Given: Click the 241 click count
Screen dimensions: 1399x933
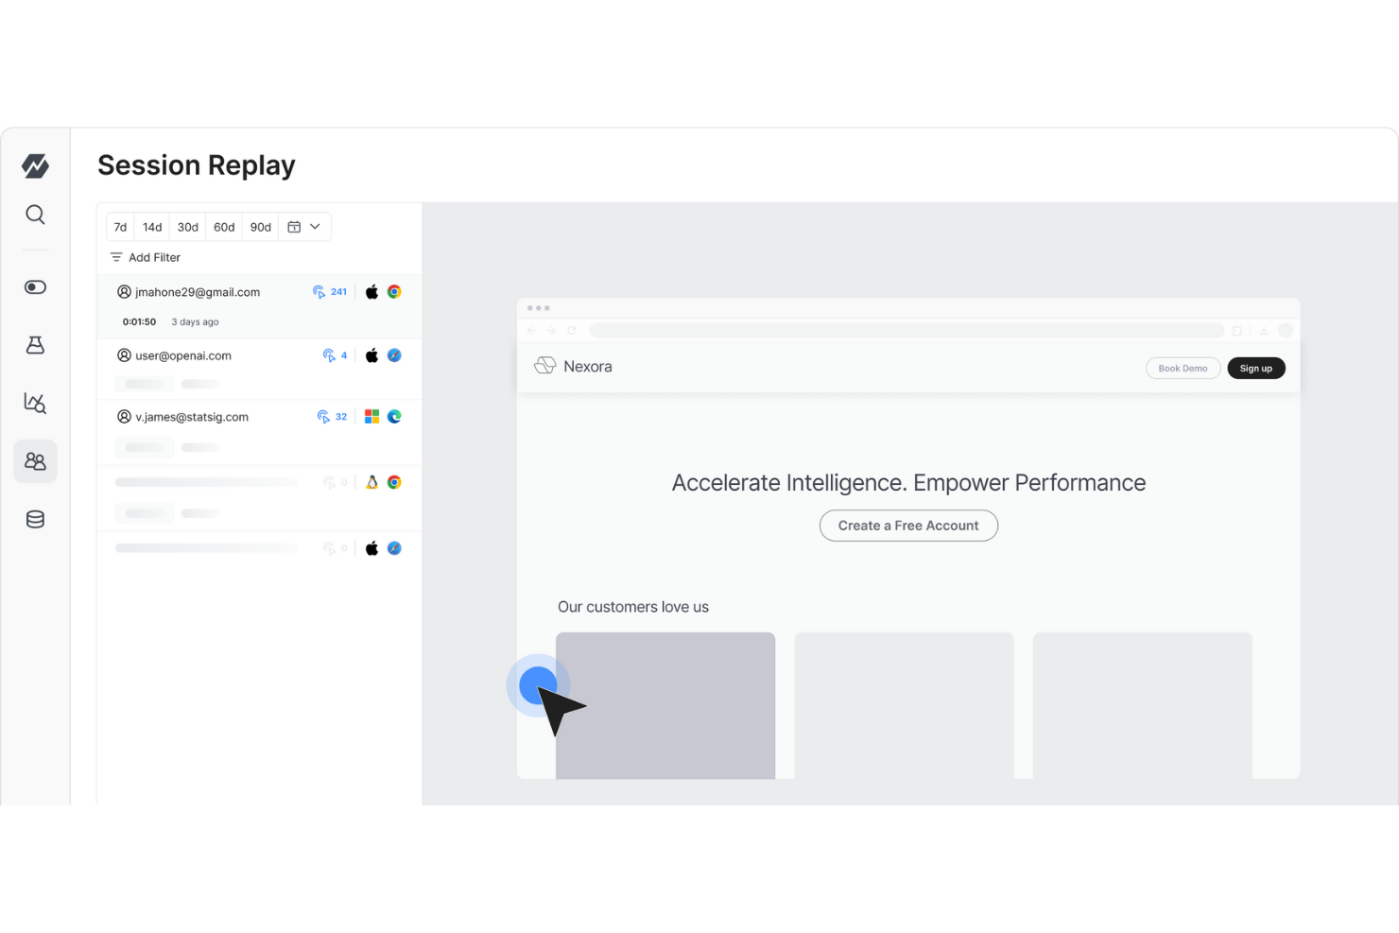Looking at the screenshot, I should (338, 292).
